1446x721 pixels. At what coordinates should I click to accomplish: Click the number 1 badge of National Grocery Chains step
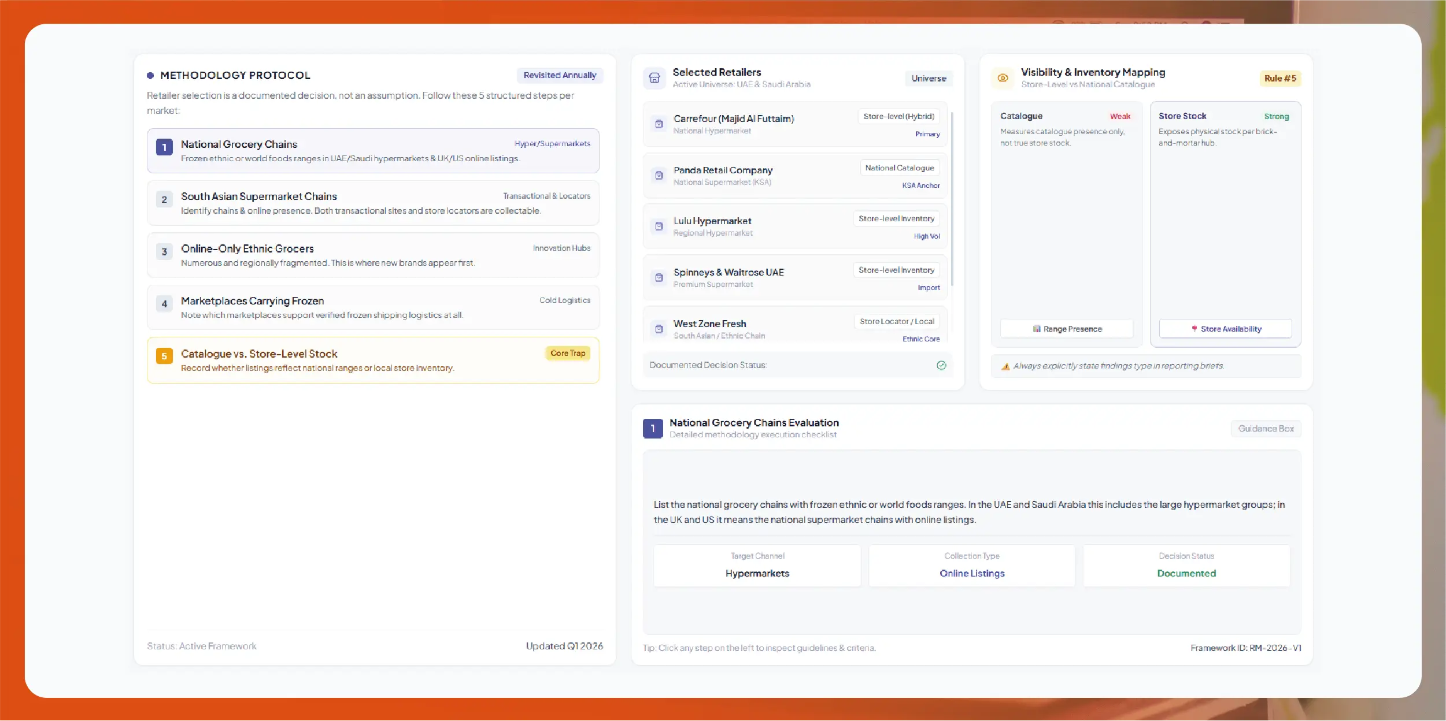[164, 147]
